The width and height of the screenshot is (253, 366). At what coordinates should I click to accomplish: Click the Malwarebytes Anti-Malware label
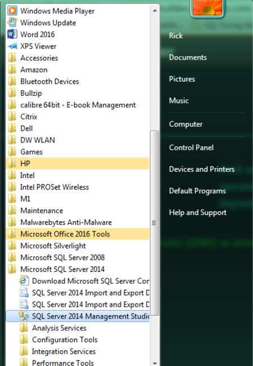66,222
